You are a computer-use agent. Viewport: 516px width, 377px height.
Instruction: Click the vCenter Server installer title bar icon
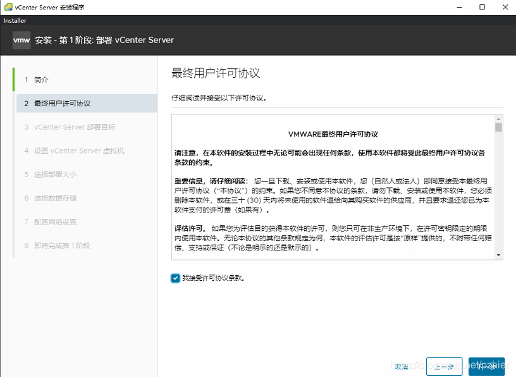pos(8,7)
